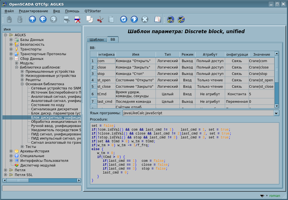The width and height of the screenshot is (288, 200).
Task: Select Сигнализация дискретная in the tree
Action: click(54, 109)
